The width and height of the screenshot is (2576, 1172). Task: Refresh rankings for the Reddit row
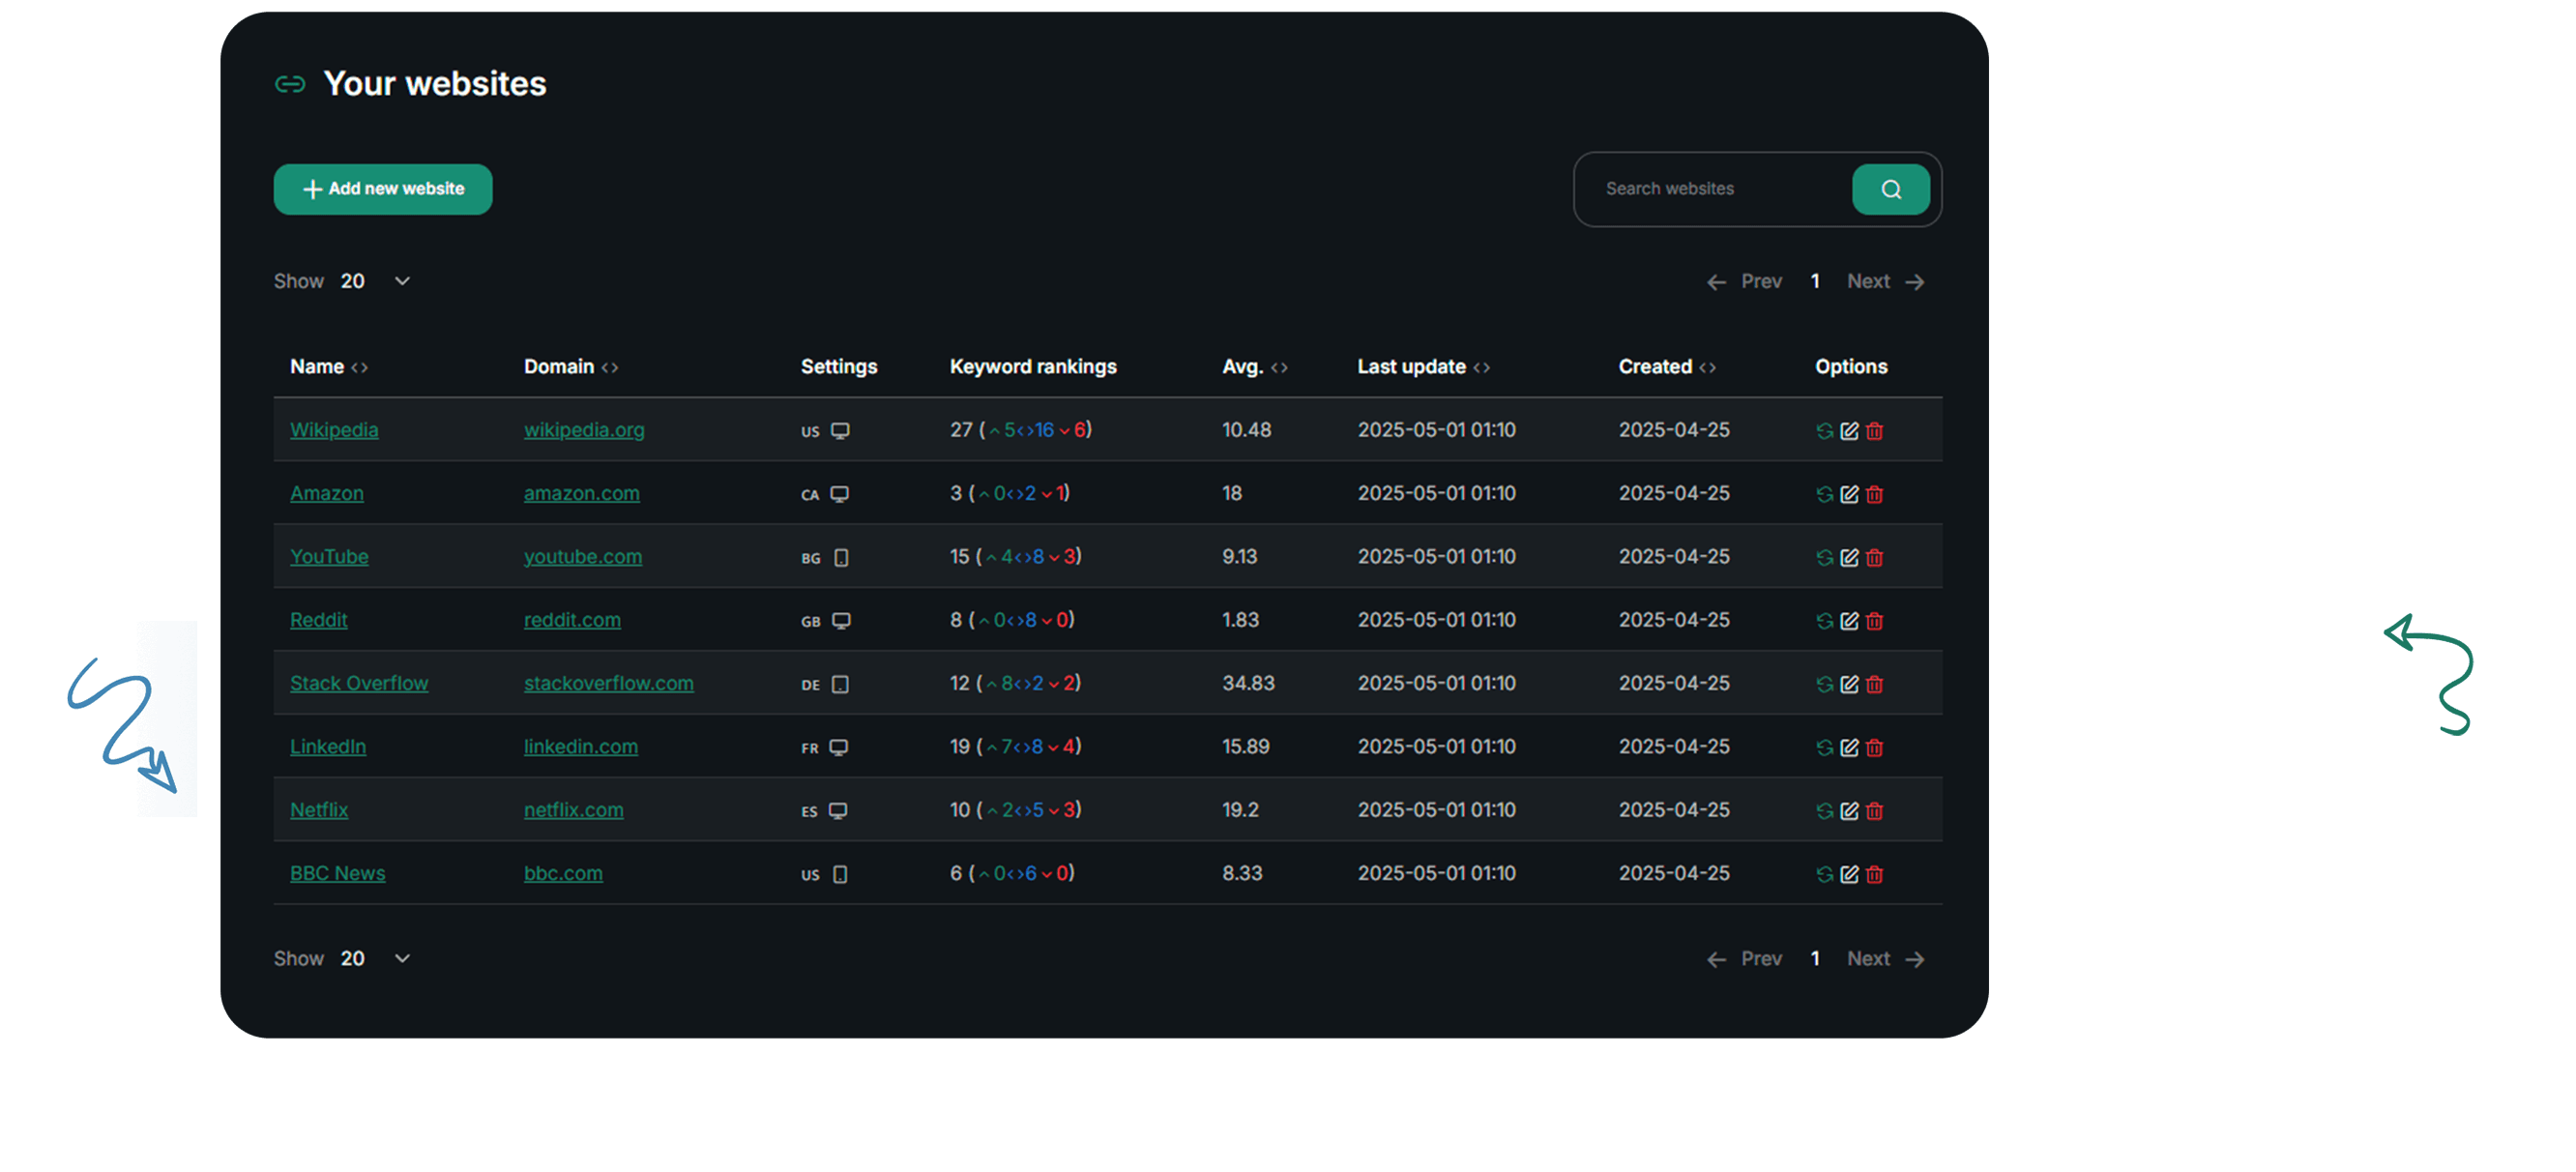coord(1824,621)
